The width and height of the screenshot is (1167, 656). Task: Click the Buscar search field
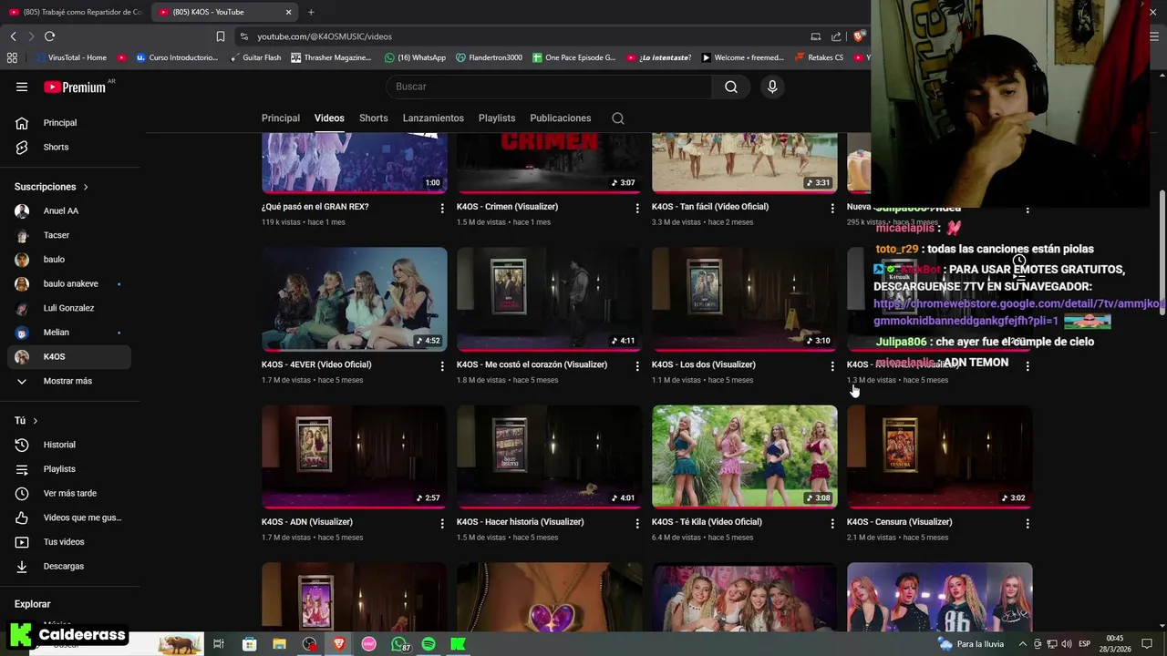549,87
